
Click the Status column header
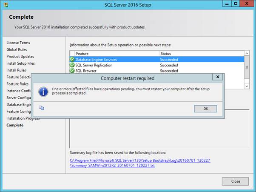coord(202,54)
